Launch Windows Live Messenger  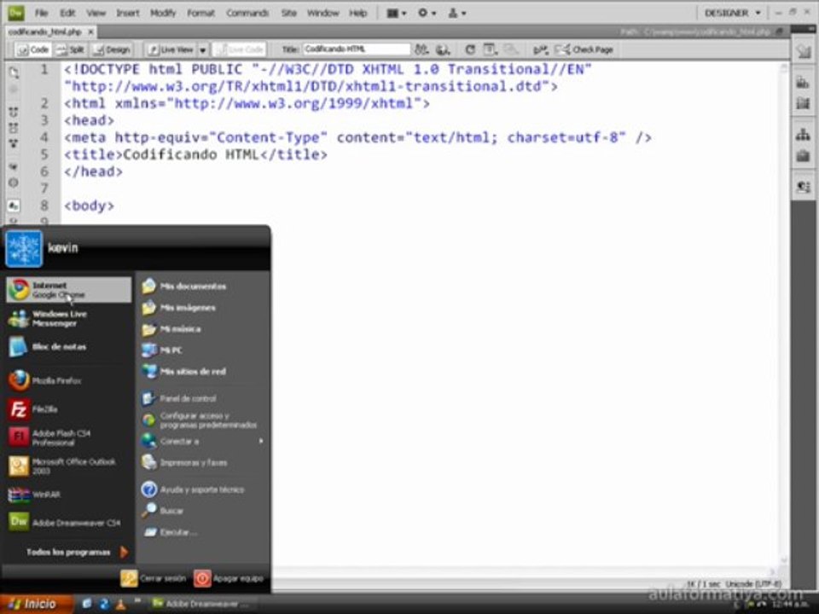coord(68,318)
